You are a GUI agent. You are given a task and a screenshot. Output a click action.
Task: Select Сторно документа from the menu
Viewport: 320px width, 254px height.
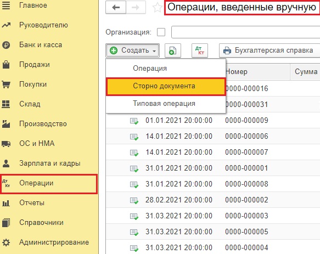[x=166, y=86]
